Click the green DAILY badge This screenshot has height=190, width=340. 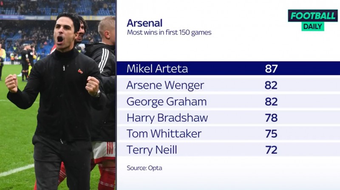point(313,26)
